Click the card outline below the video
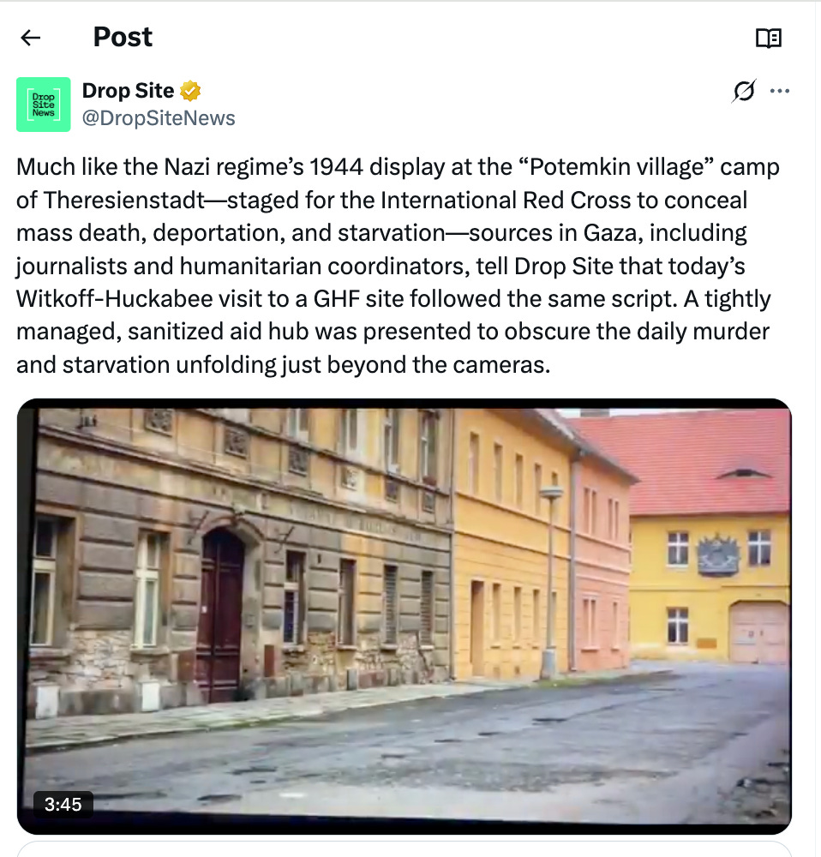 (x=405, y=849)
